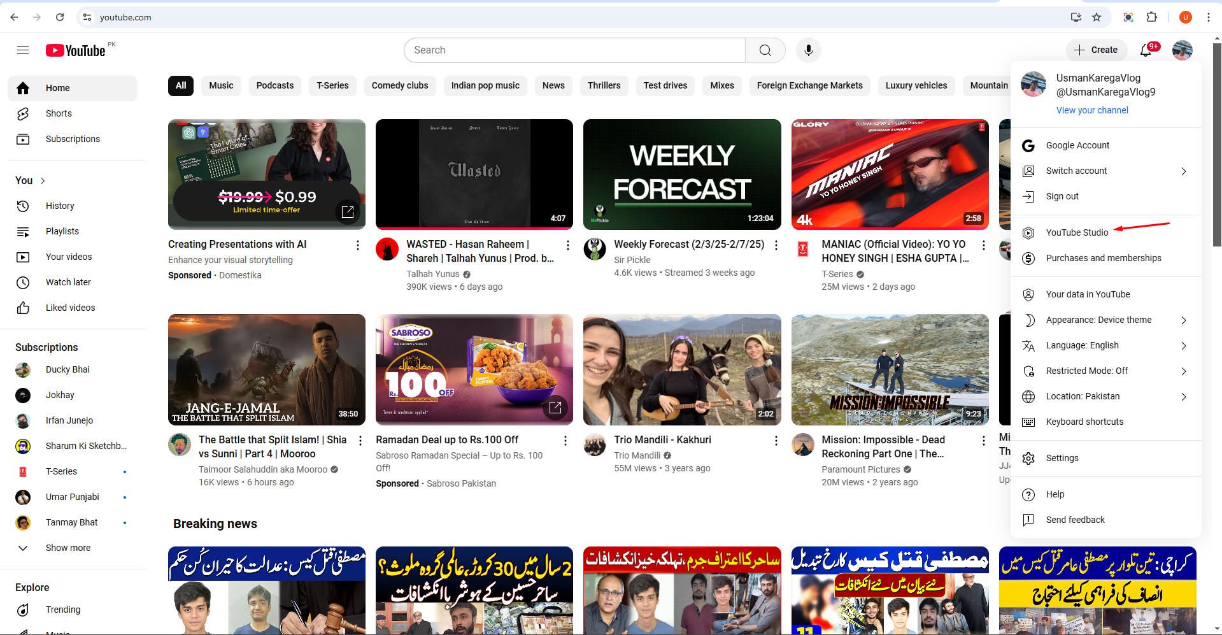Open the hamburger navigation menu
Image resolution: width=1222 pixels, height=635 pixels.
pyautogui.click(x=23, y=50)
